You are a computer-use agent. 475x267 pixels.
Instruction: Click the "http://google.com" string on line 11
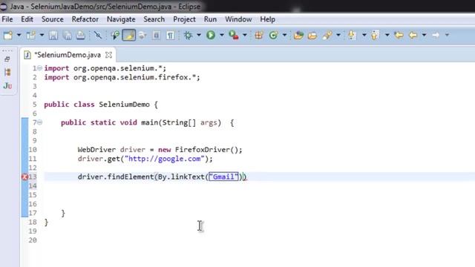click(x=165, y=159)
